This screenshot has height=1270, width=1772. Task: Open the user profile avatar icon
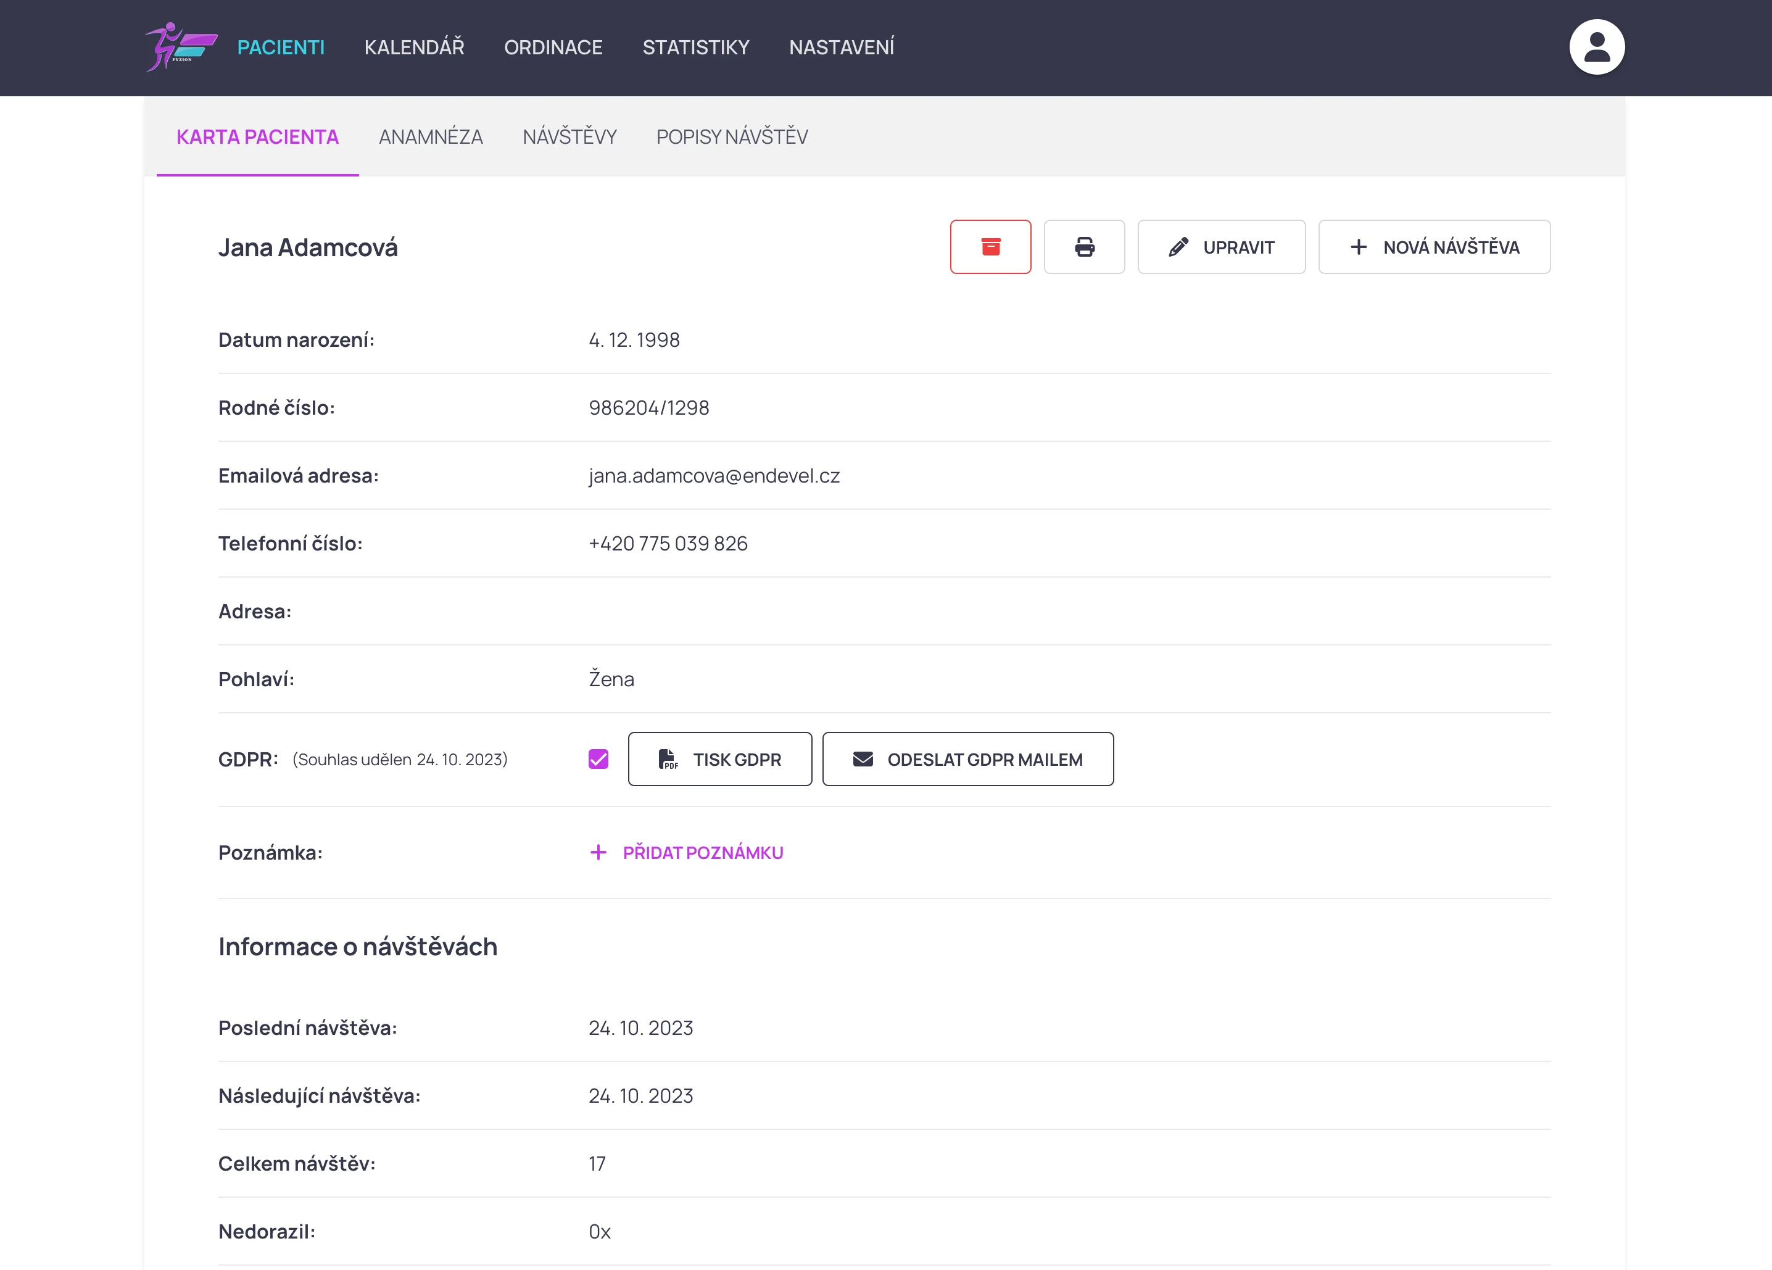[x=1596, y=47]
